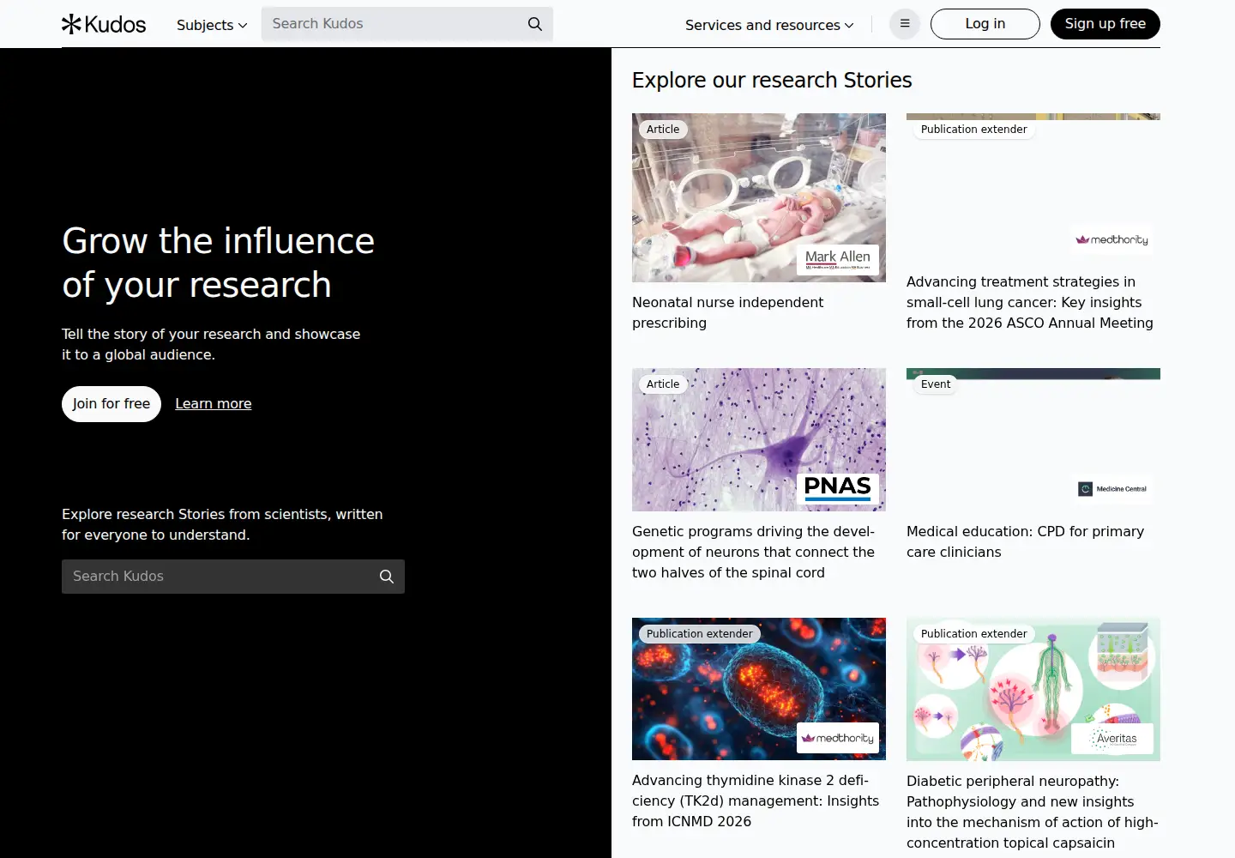Click the Event tag label
This screenshot has width=1235, height=858.
[x=936, y=384]
